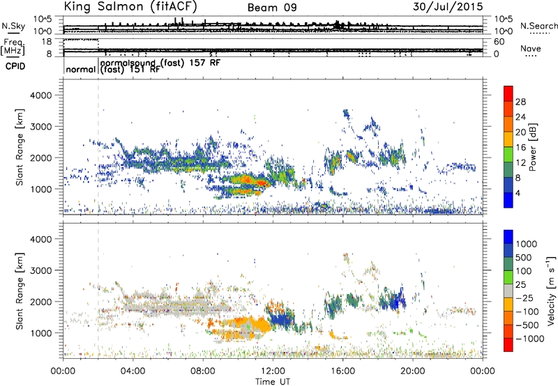The width and height of the screenshot is (558, 386).
Task: Click the -1000 tick on Velocity colorbar
Action: (529, 339)
